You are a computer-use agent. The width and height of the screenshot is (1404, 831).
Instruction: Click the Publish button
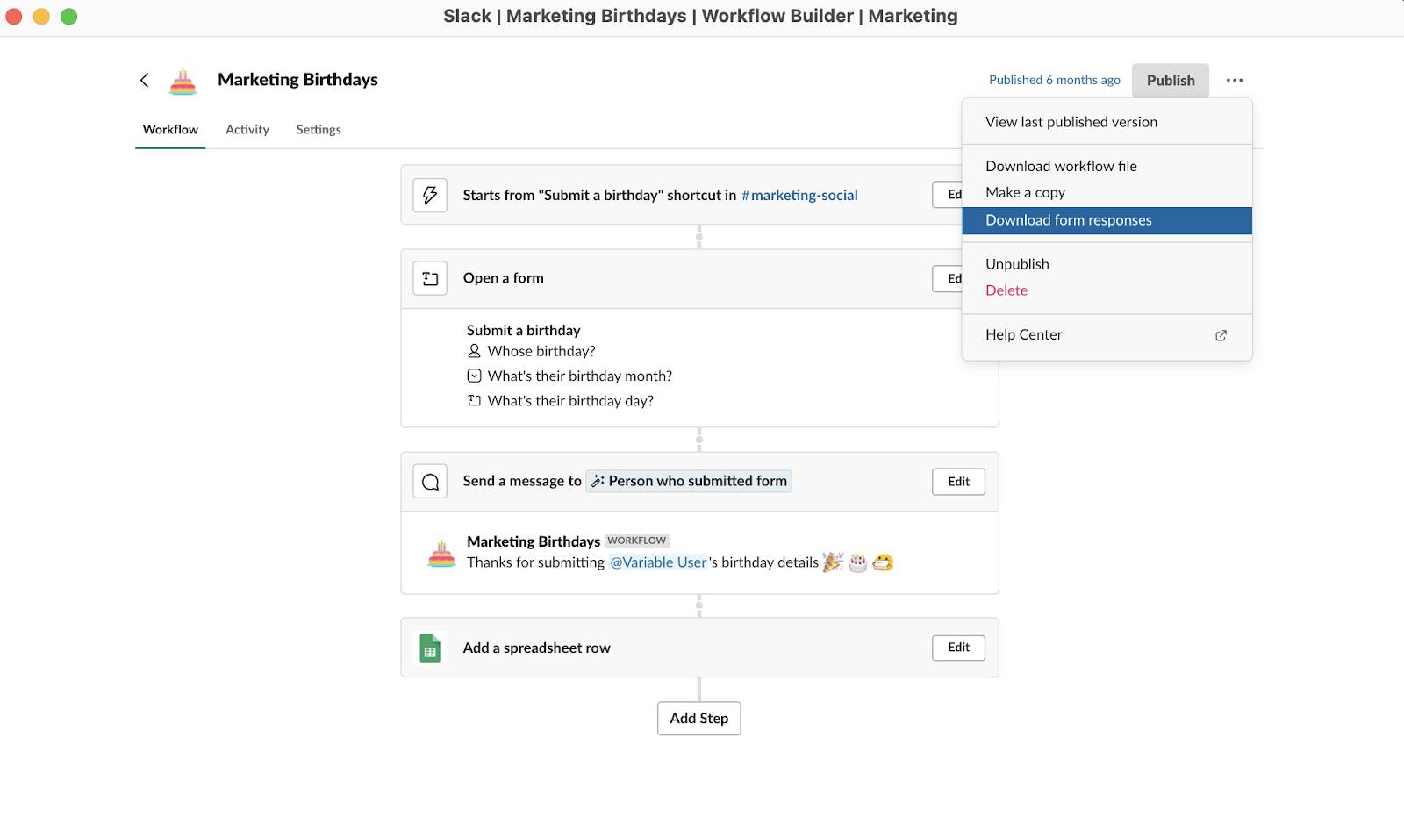[1171, 80]
